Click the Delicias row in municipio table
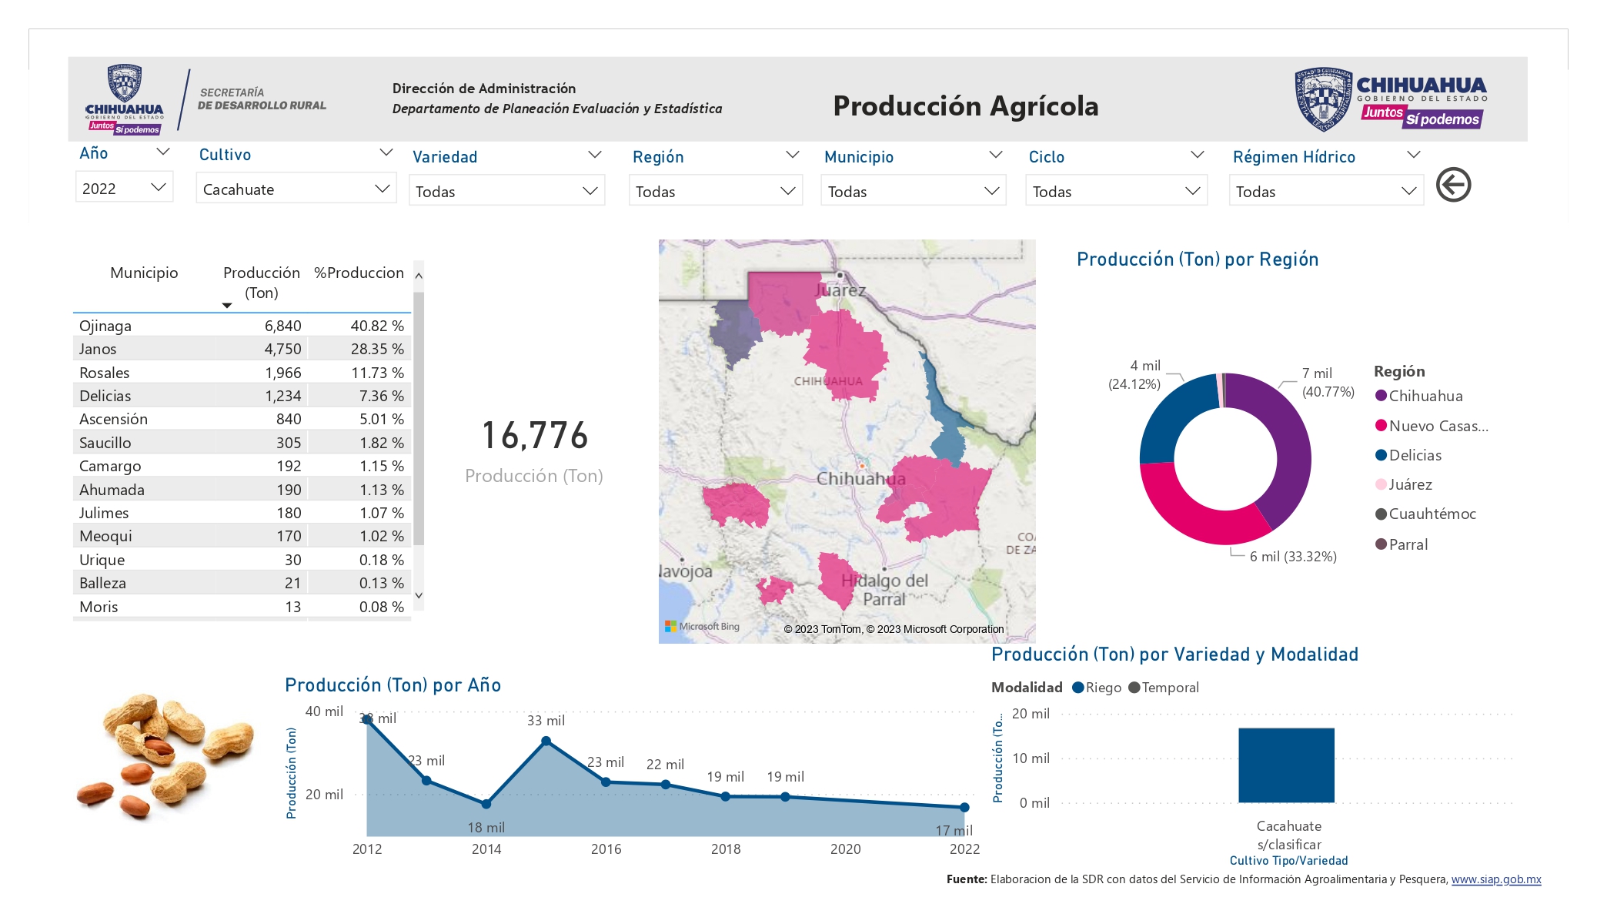 242,396
